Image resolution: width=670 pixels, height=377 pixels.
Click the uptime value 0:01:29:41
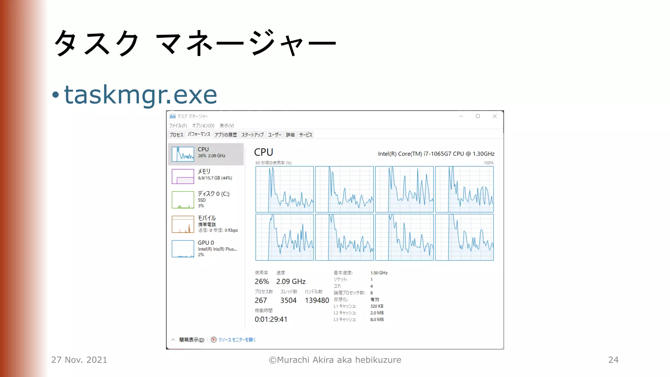click(271, 319)
